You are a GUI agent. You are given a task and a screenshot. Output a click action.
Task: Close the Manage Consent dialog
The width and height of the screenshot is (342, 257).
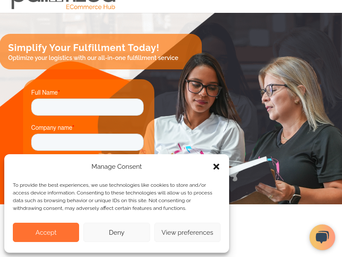pos(216,167)
